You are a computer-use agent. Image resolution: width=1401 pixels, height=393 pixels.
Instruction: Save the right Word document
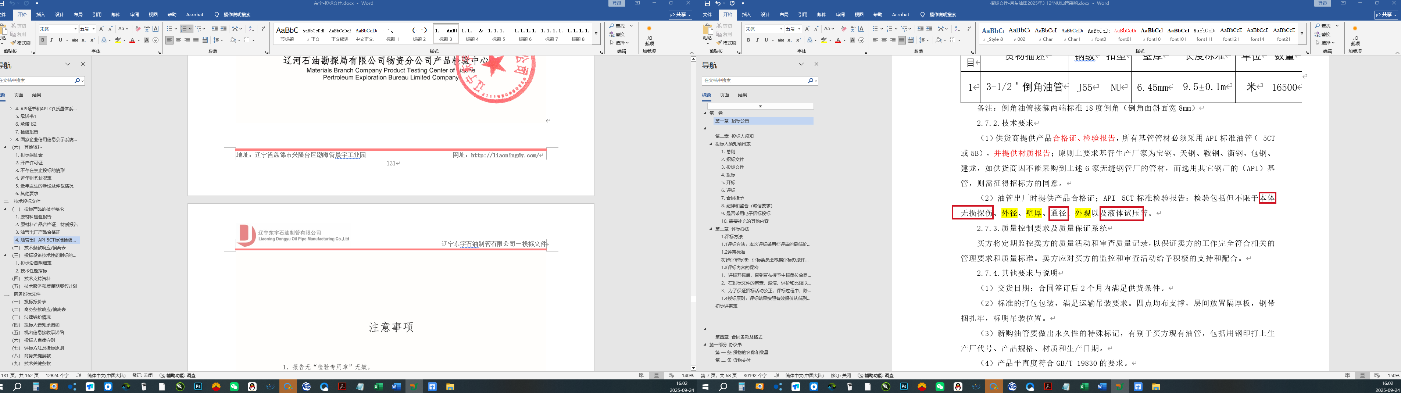[x=707, y=3]
